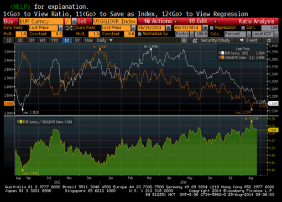282x202 pixels.
Task: Click the Buy side Mult. 1.0 field
Action: point(21,34)
